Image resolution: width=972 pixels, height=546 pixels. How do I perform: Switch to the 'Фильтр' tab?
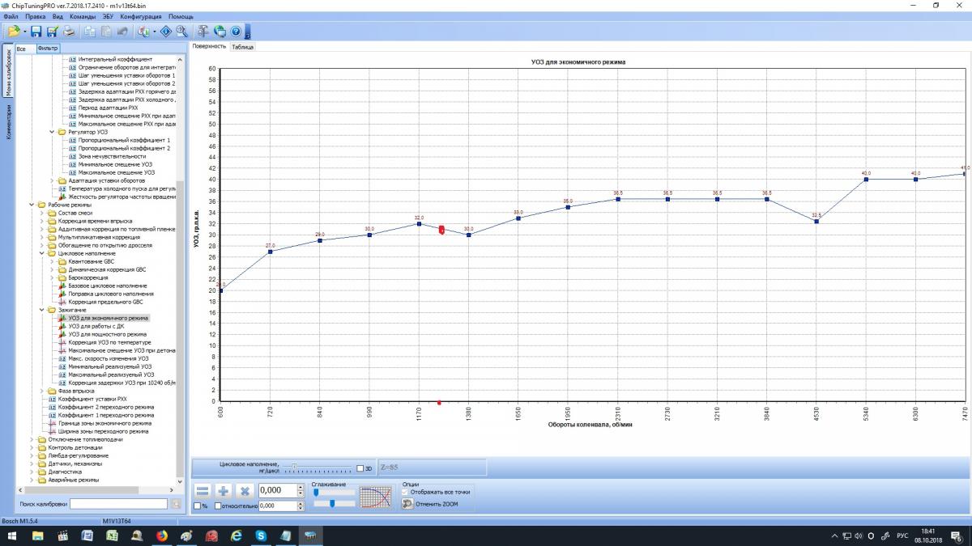(x=48, y=49)
